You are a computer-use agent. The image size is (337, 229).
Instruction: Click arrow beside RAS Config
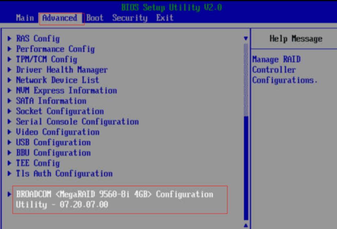(9, 39)
